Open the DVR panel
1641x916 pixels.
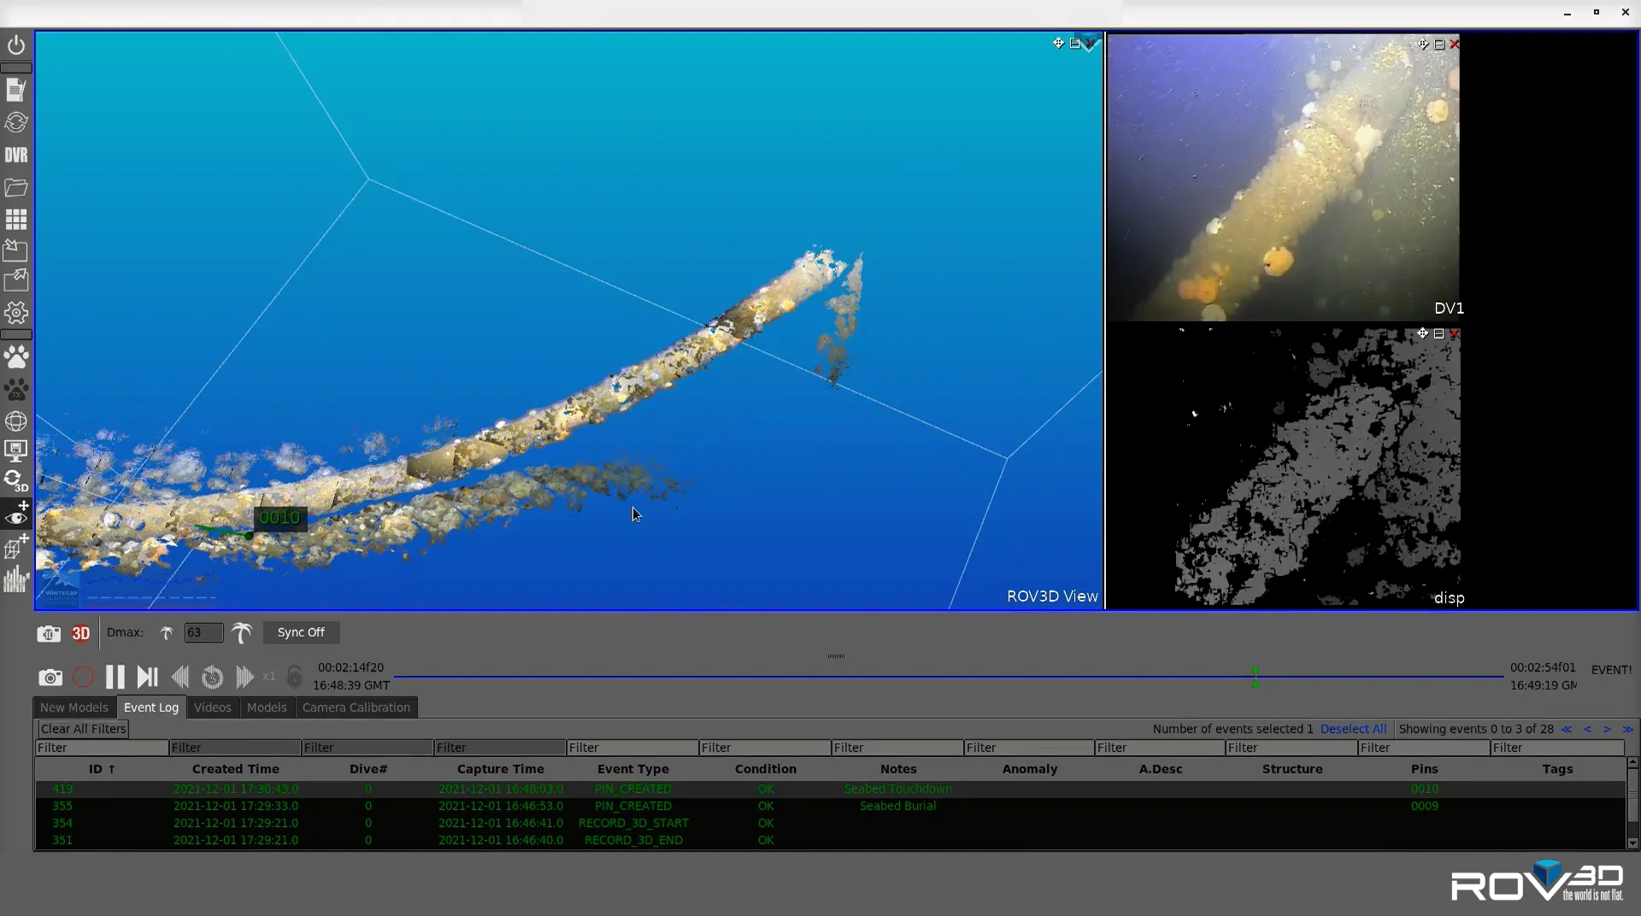tap(16, 155)
